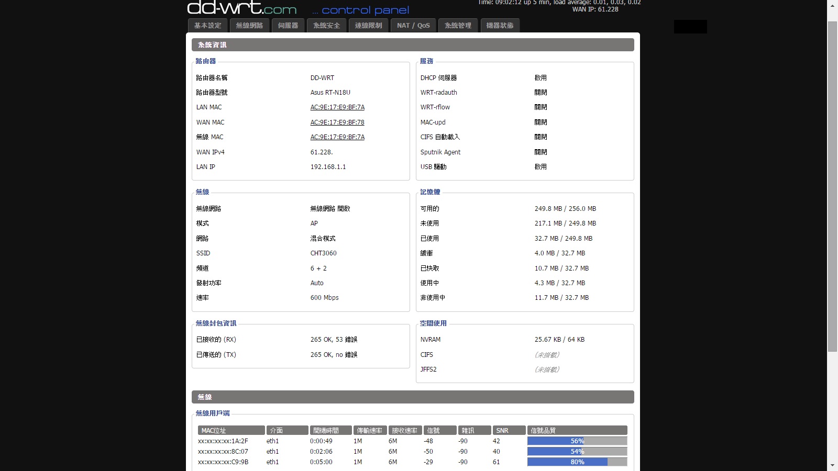Click the 可用的 memory value 249.8 MB / 256.0 MB
The height and width of the screenshot is (471, 838).
pos(565,209)
